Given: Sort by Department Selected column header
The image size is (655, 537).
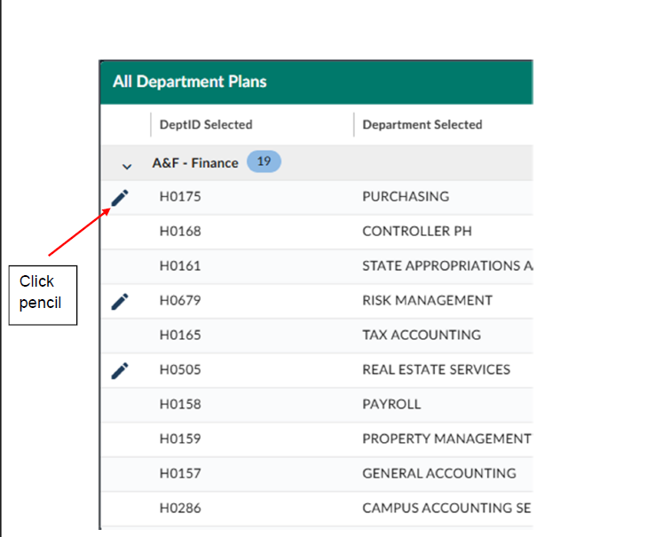Looking at the screenshot, I should click(422, 125).
